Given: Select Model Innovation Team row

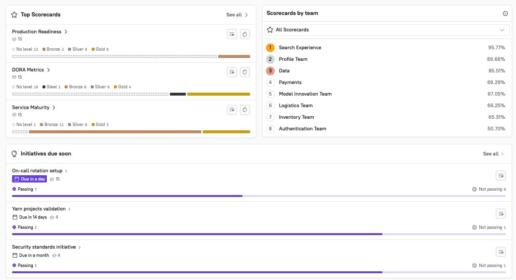Looking at the screenshot, I should pyautogui.click(x=387, y=94).
